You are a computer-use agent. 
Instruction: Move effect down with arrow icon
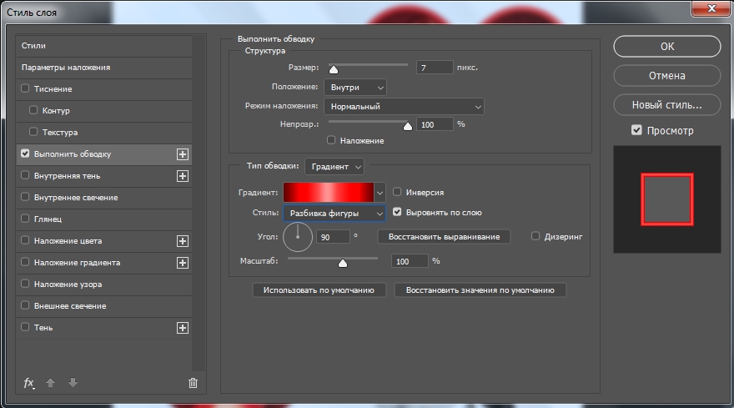pos(73,383)
